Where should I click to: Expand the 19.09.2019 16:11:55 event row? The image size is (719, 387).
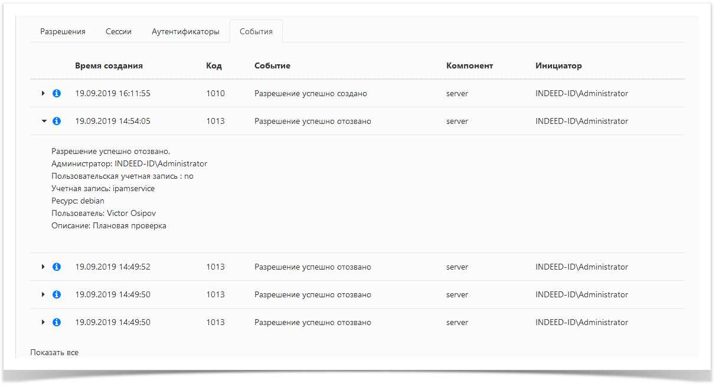click(43, 93)
